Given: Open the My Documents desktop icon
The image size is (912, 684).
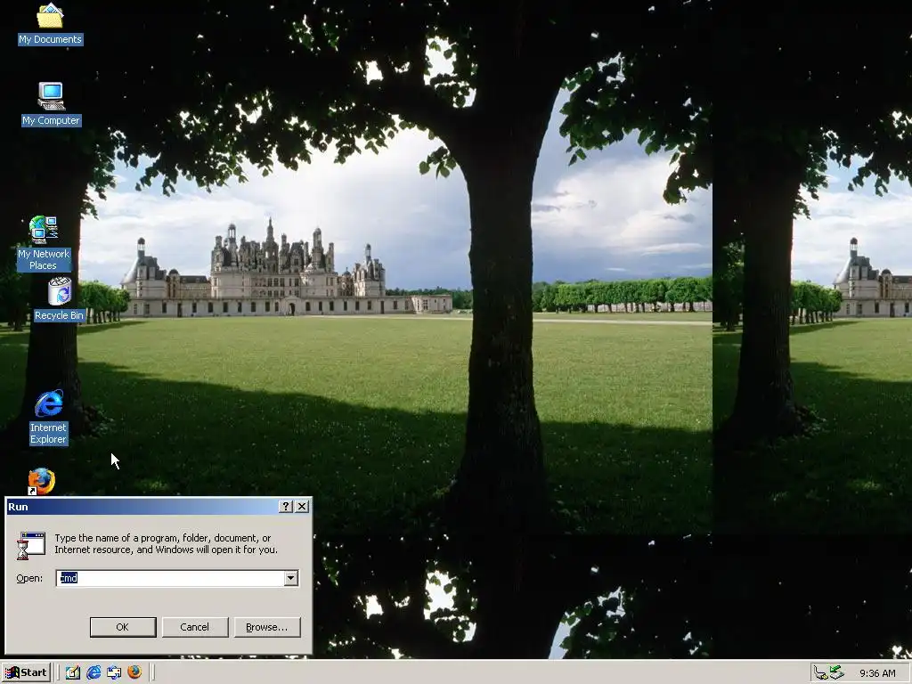Looking at the screenshot, I should [x=50, y=24].
